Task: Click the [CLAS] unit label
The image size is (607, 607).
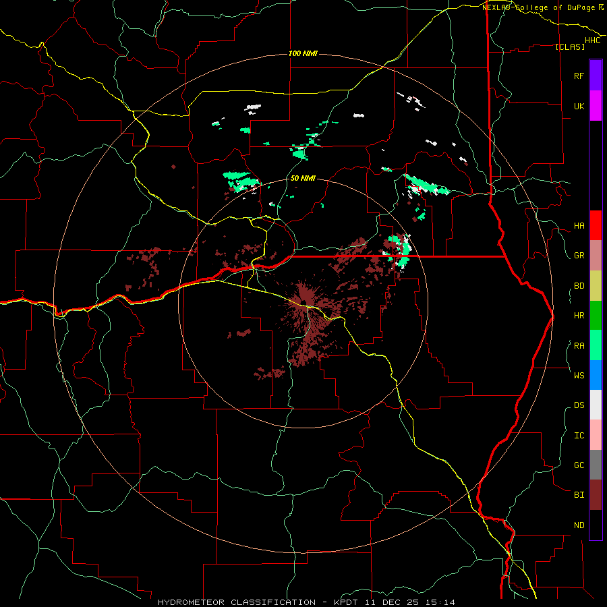Action: tap(570, 47)
